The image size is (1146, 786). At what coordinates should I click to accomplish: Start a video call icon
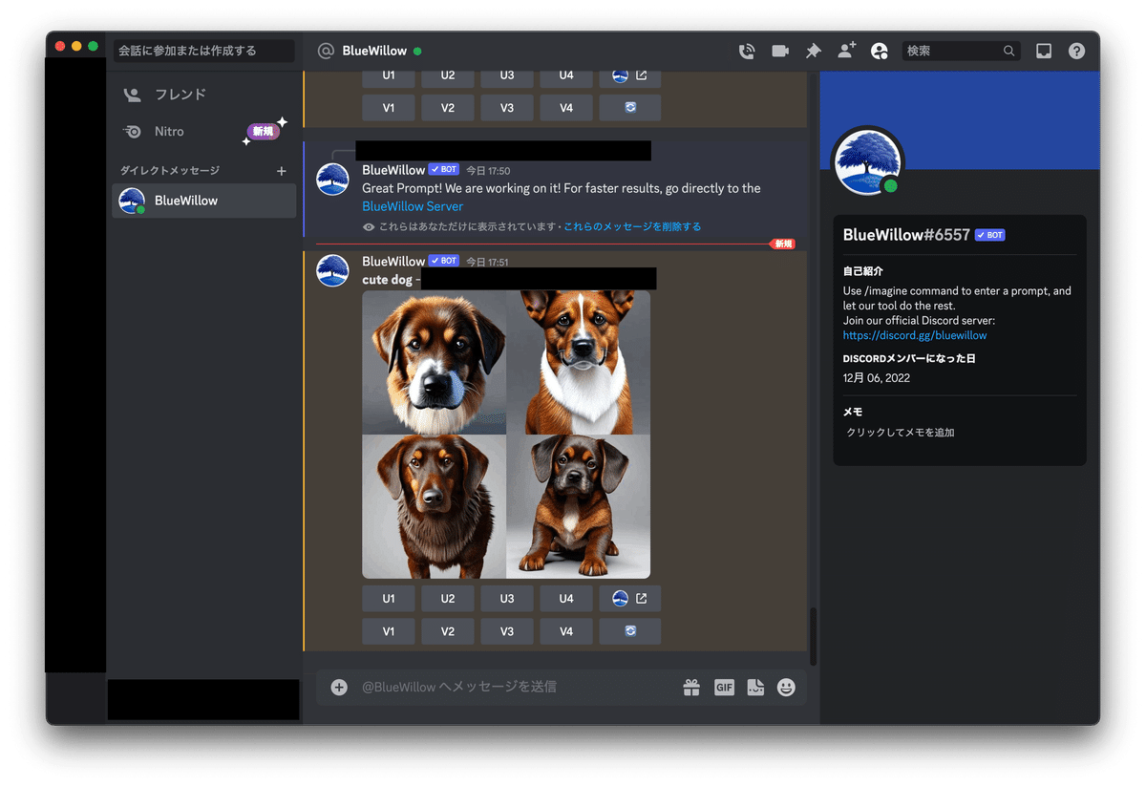click(780, 52)
